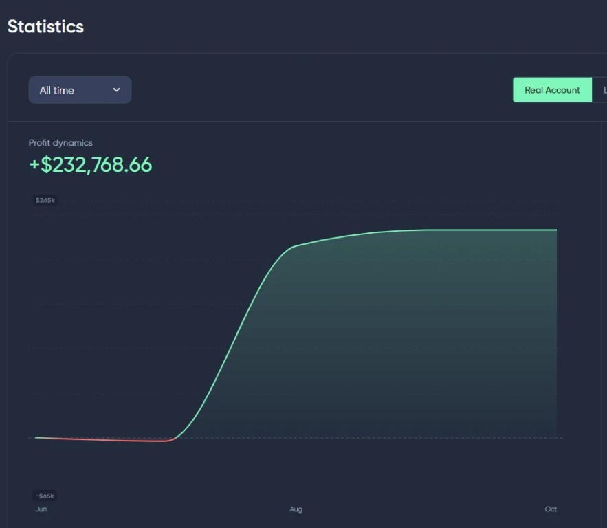Open the All time period dropdown
Viewport: 607px width, 528px height.
pyautogui.click(x=80, y=90)
